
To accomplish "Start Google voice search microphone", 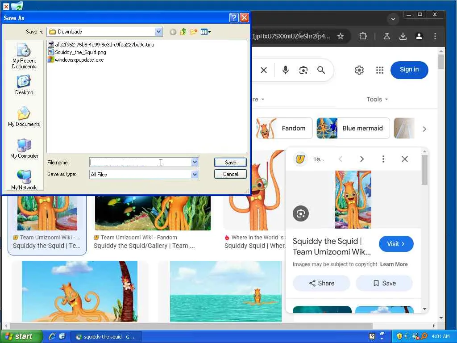I will [286, 70].
